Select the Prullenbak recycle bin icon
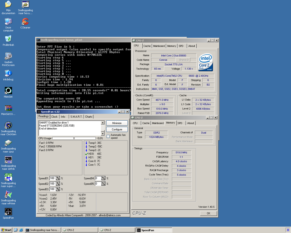Screen dimensions: 291x233 [x=8, y=41]
